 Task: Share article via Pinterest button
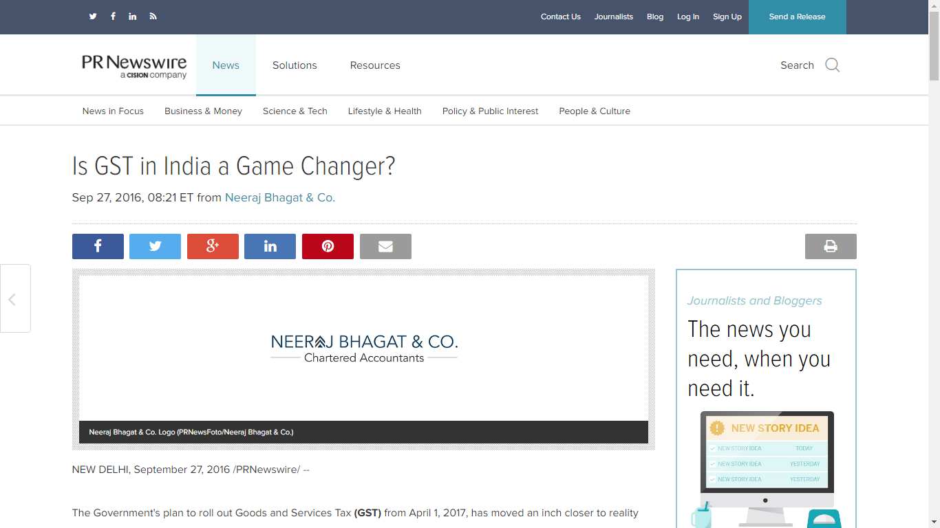click(x=328, y=246)
